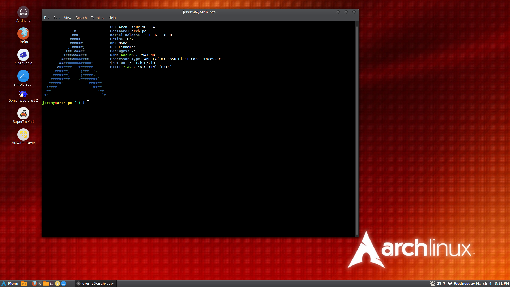
Task: Open the calendar from the panel clock
Action: coord(481,284)
